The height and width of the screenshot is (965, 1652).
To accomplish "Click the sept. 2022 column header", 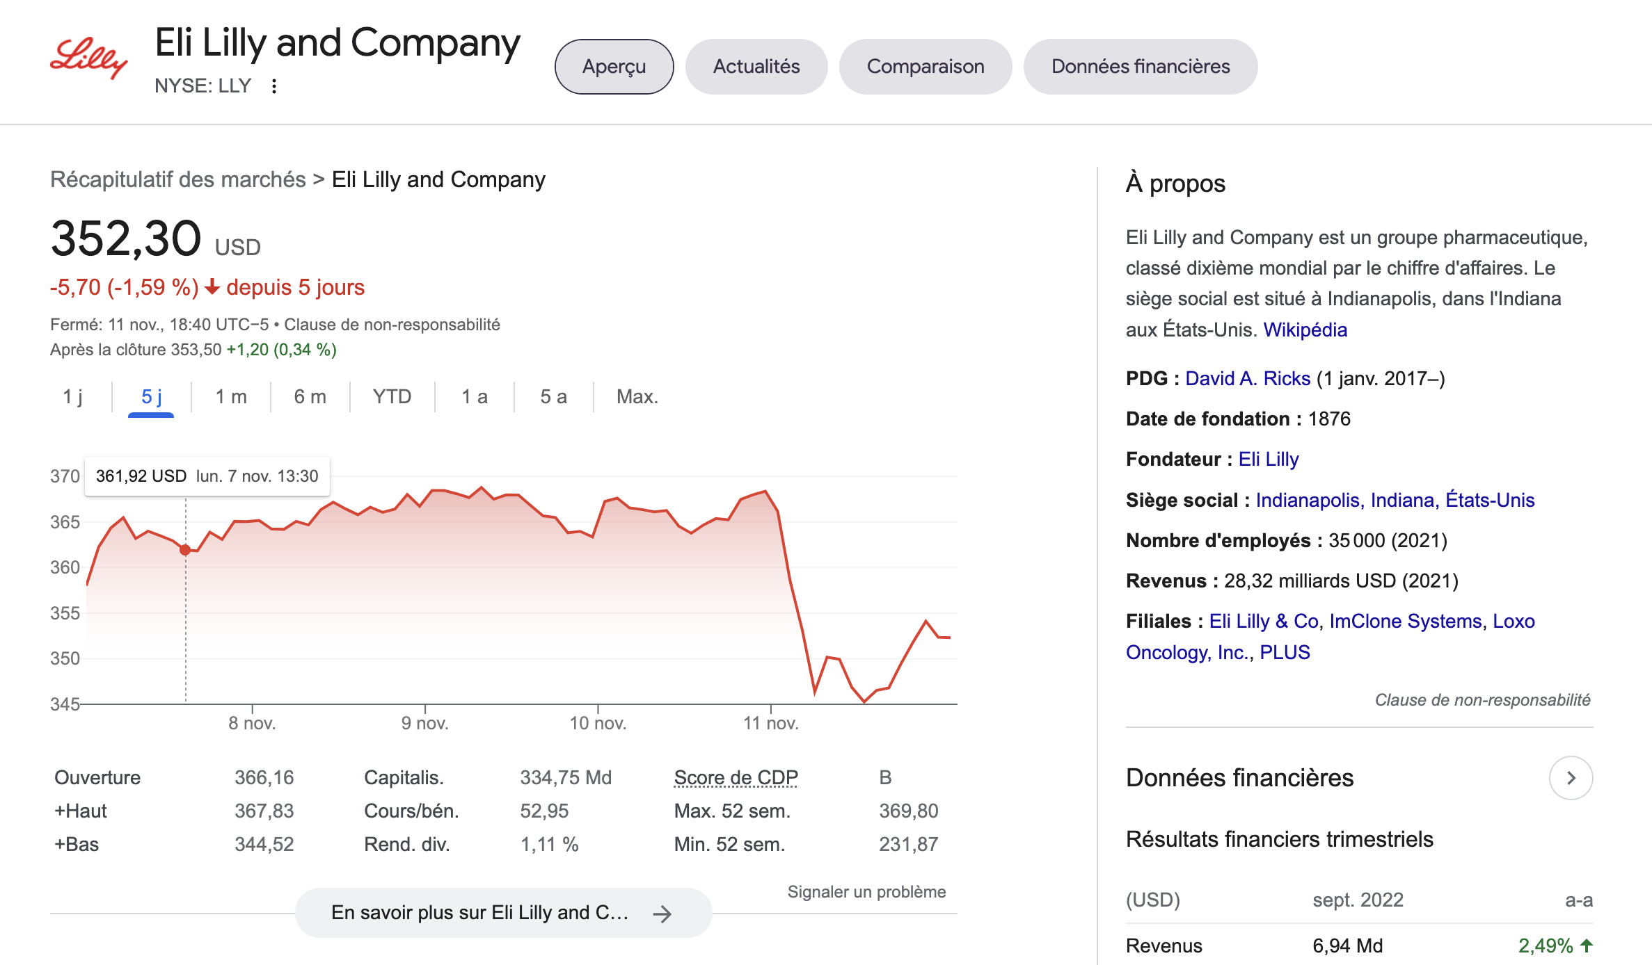I will (x=1358, y=900).
